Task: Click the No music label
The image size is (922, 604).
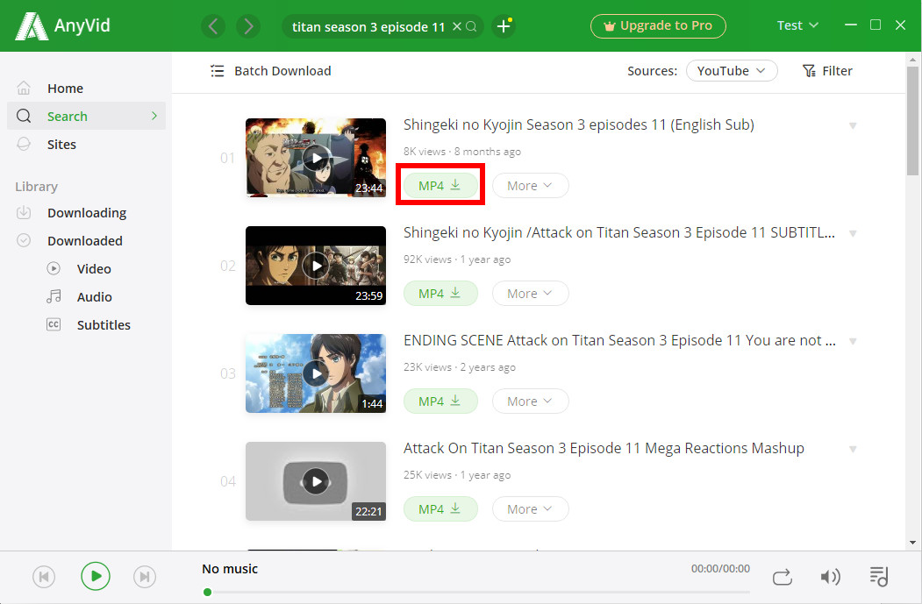Action: (230, 569)
